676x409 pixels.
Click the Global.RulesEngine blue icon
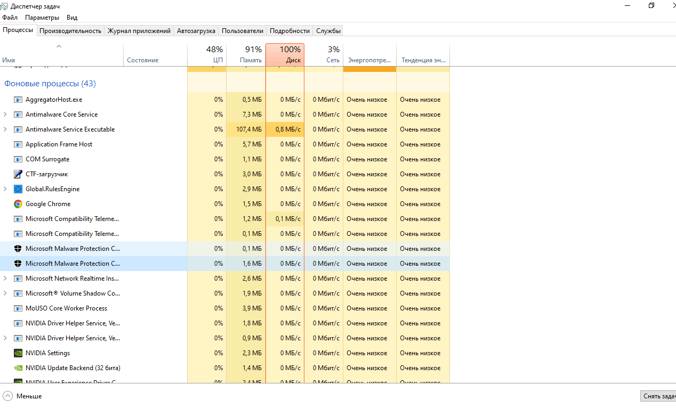coord(18,189)
